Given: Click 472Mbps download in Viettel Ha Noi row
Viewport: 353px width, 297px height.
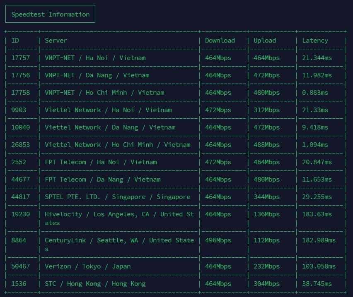Looking at the screenshot, I should point(218,110).
